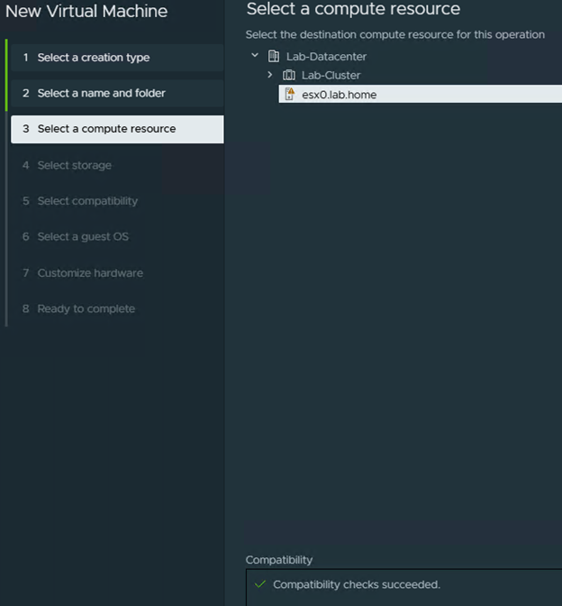
Task: Return to step 2, Select a name and folder
Action: 101,93
